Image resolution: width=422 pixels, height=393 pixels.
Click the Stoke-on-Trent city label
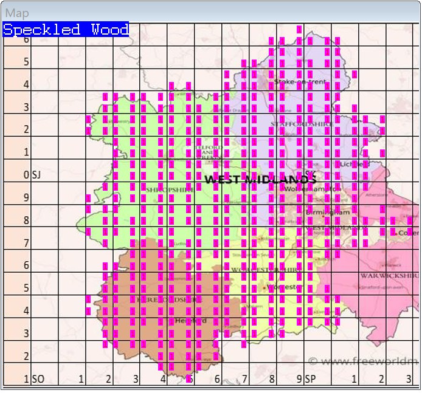tap(300, 81)
